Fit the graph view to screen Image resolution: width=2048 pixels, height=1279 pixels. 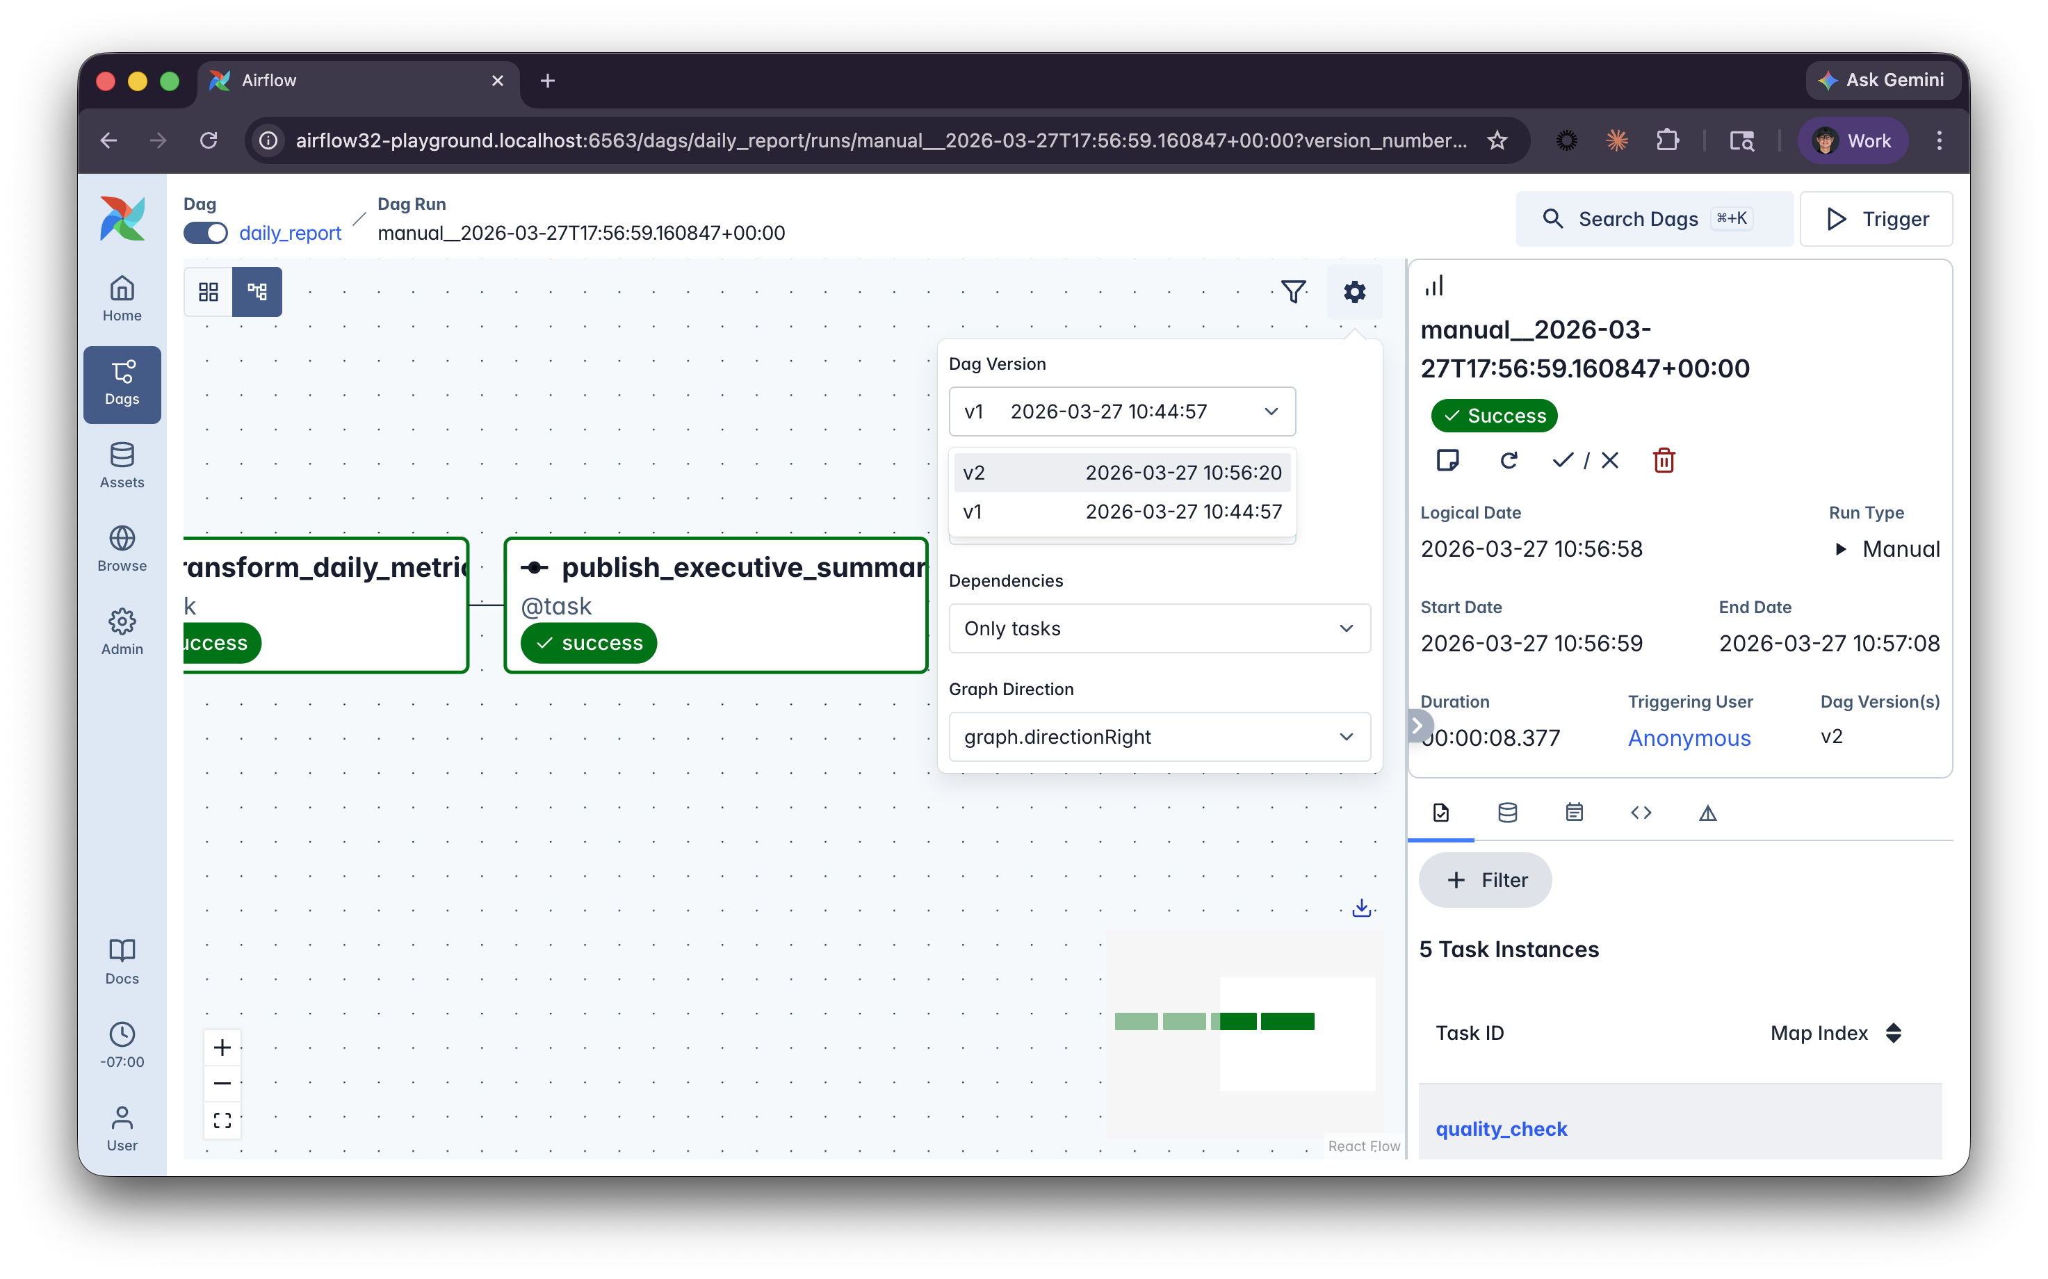pyautogui.click(x=222, y=1120)
